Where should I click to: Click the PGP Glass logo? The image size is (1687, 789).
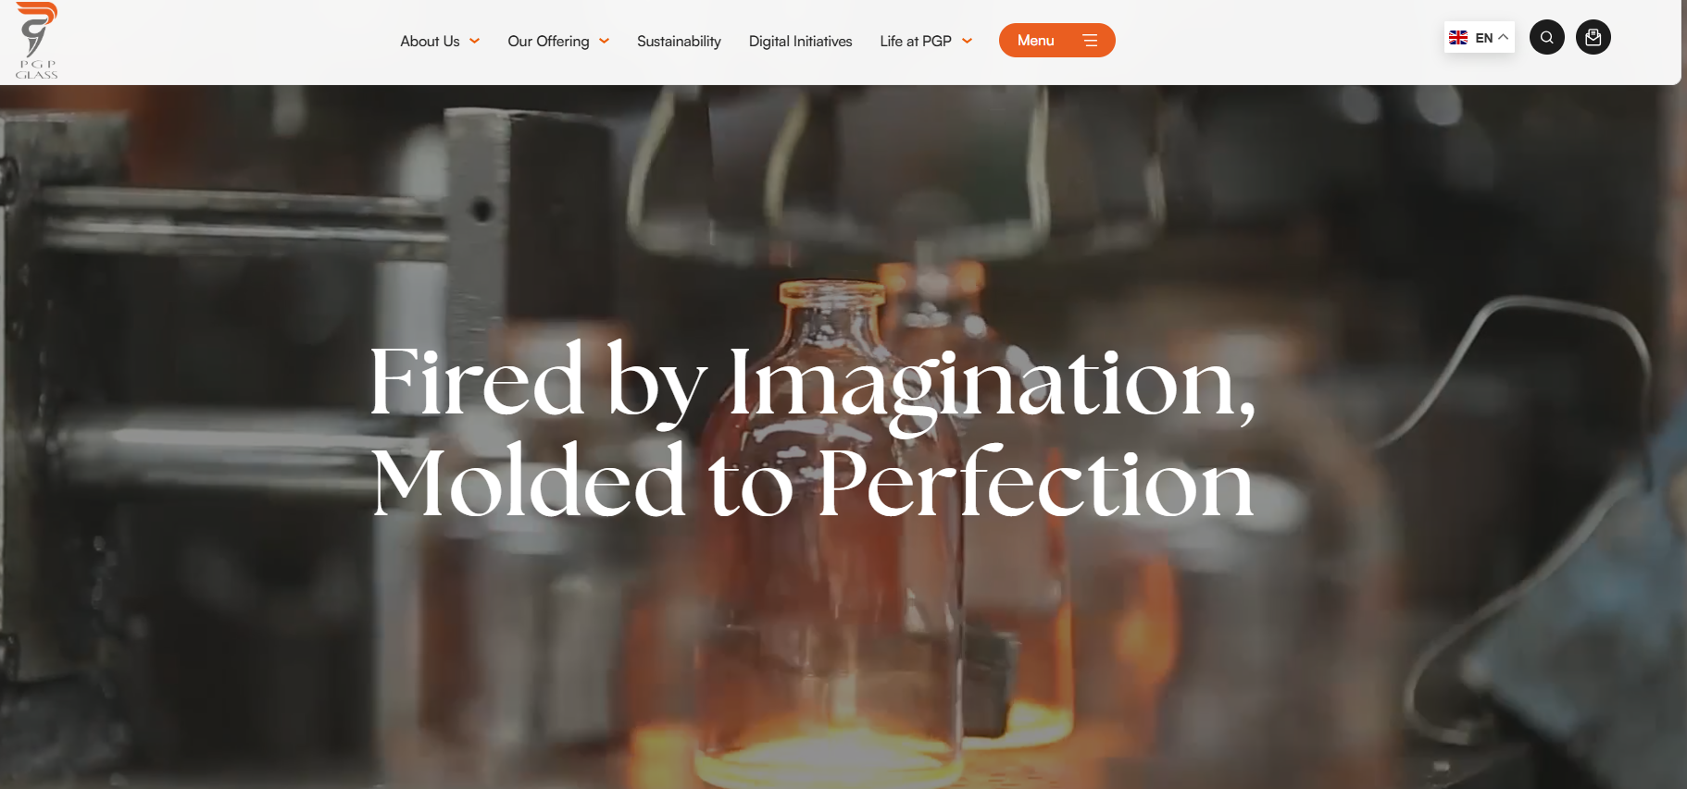coord(36,41)
